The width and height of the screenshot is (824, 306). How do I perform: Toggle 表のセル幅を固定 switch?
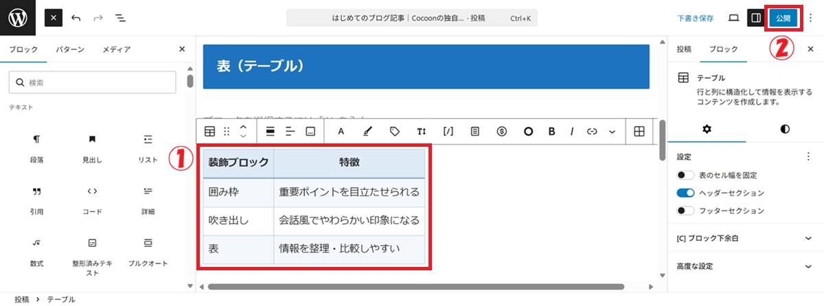click(685, 176)
